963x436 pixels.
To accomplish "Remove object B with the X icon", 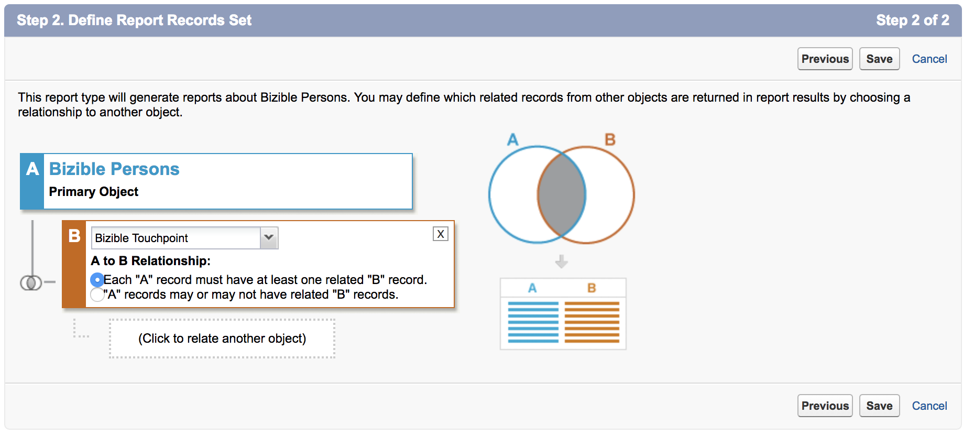I will [x=441, y=234].
